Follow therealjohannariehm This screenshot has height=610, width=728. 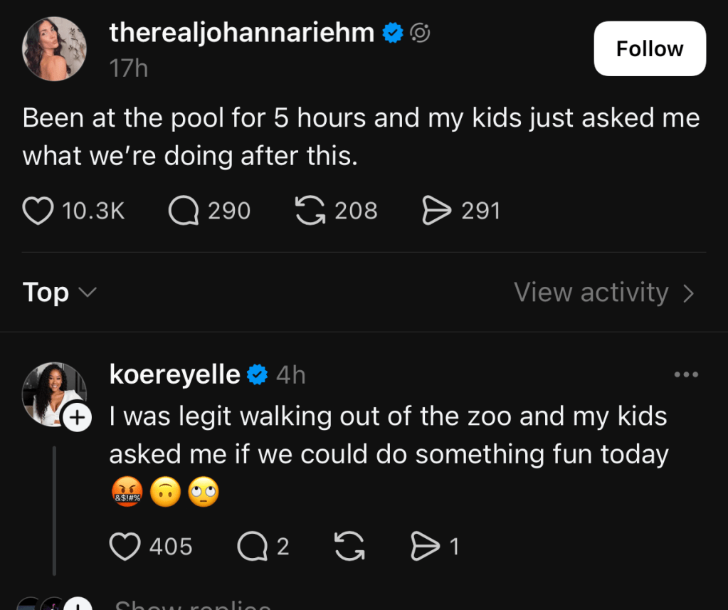tap(649, 48)
